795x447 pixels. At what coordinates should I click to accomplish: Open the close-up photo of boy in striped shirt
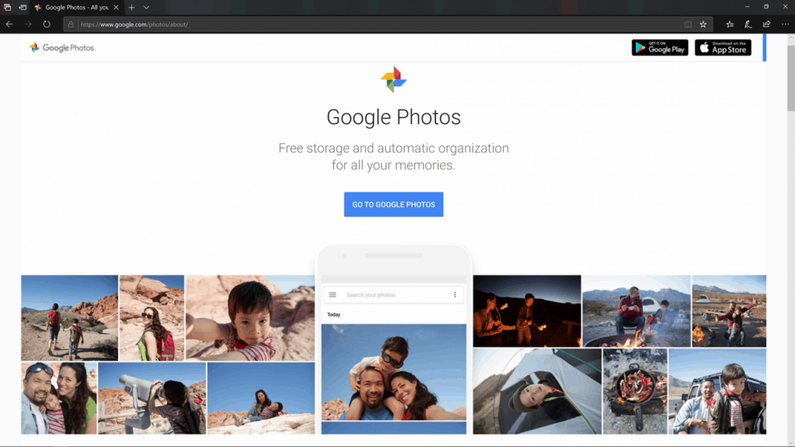[250, 317]
